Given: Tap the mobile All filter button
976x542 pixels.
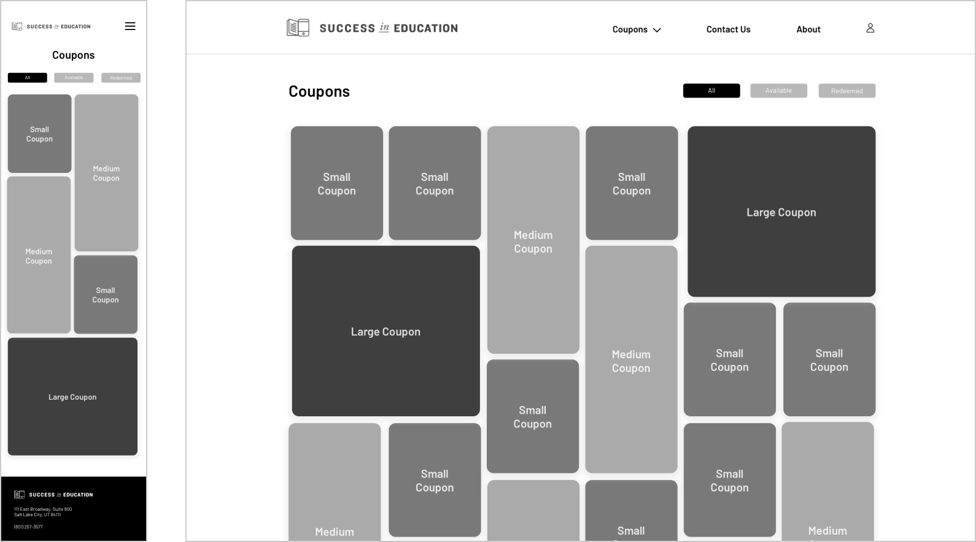Looking at the screenshot, I should coord(27,78).
